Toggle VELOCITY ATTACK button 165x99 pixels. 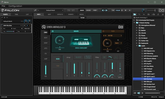[88, 57]
